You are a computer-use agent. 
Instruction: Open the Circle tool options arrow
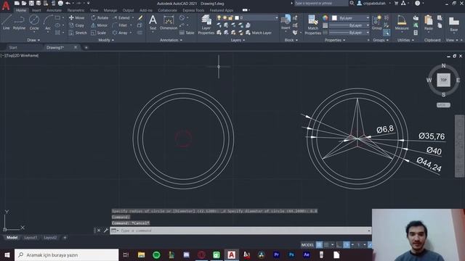coord(34,32)
